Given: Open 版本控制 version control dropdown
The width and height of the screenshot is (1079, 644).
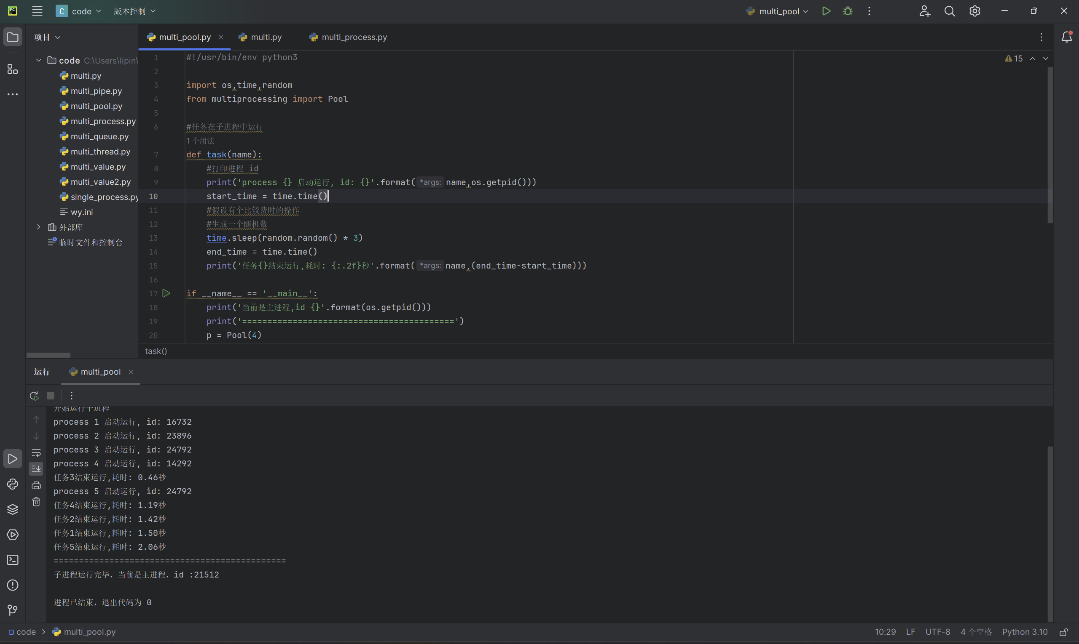Looking at the screenshot, I should pos(134,11).
